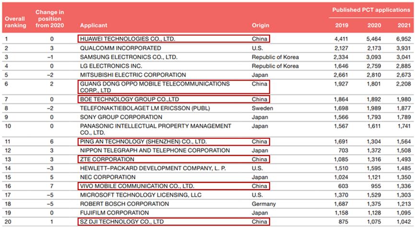The width and height of the screenshot is (416, 227).
Task: Select Germany origin for Robert Bosch
Action: click(x=263, y=204)
